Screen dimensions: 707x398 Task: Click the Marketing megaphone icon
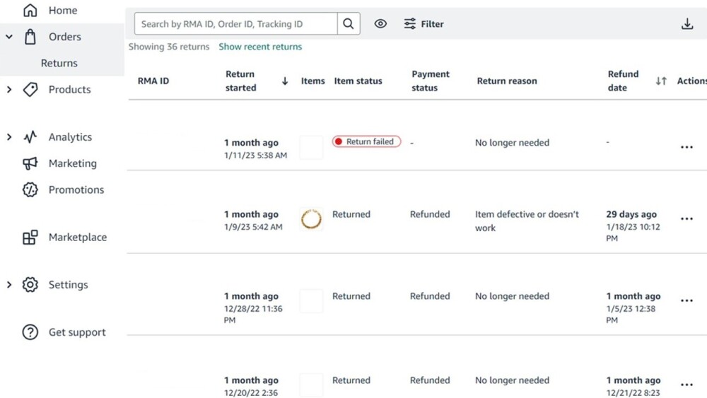pos(30,163)
